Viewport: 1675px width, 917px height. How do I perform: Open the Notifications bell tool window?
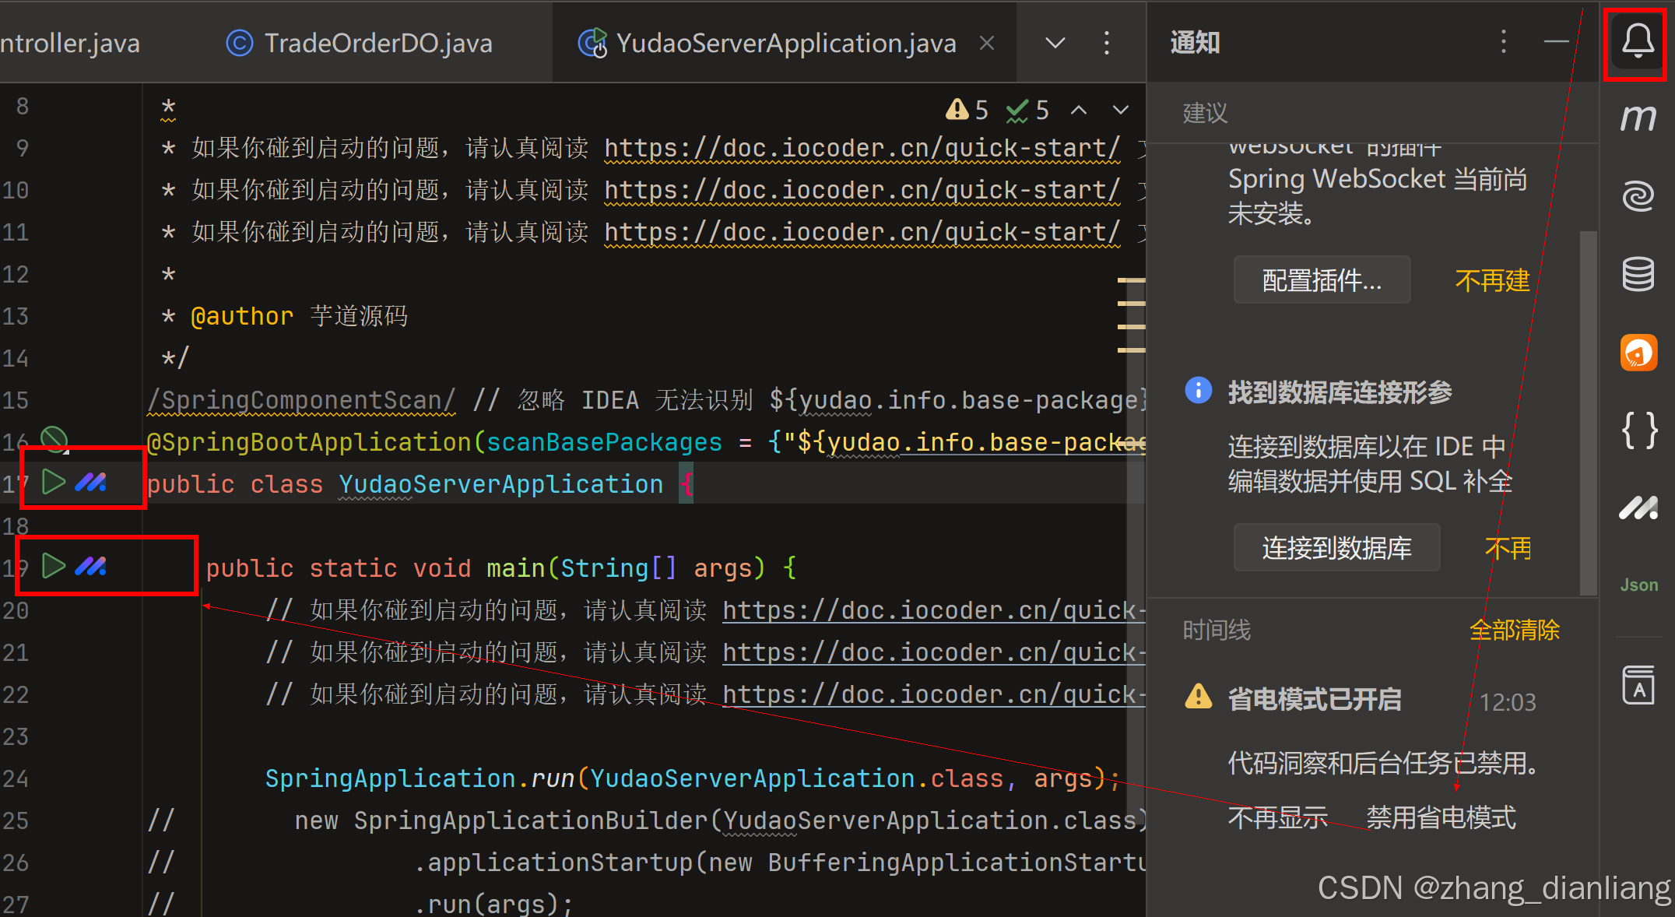click(1638, 40)
